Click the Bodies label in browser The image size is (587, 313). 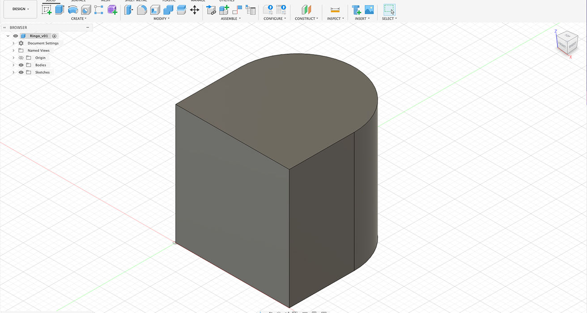(x=41, y=65)
